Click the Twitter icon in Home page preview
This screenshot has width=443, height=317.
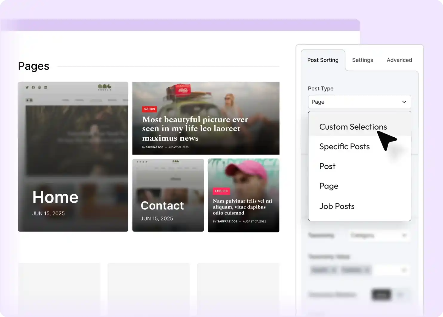click(27, 87)
